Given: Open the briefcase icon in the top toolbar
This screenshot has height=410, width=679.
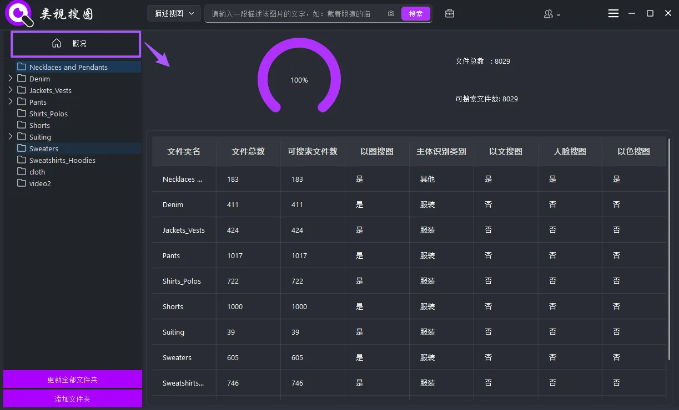Looking at the screenshot, I should (449, 13).
